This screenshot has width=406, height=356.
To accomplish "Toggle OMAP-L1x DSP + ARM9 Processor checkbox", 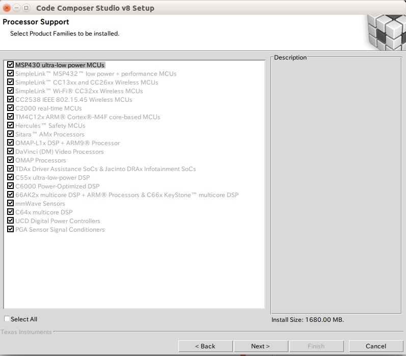I will coord(10,143).
